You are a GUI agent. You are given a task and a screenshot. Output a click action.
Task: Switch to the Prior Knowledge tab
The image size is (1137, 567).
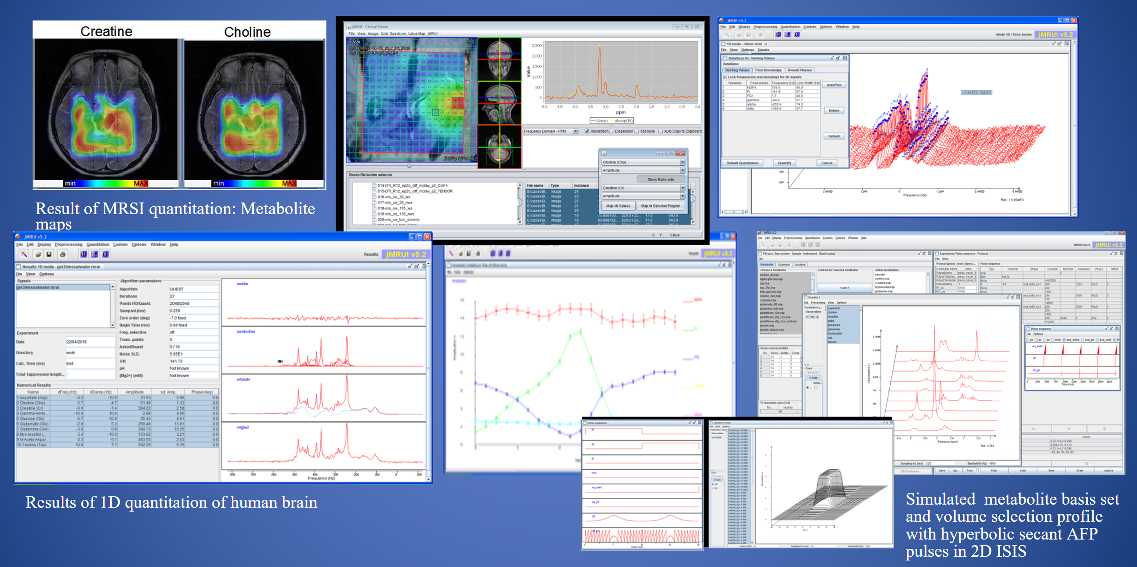pos(768,70)
